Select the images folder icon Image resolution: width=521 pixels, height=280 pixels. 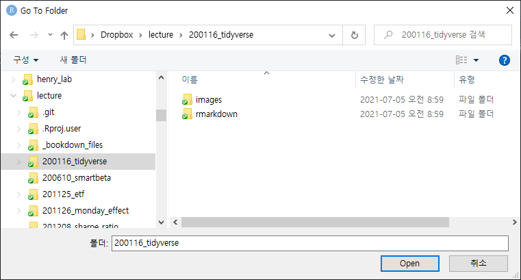[187, 100]
